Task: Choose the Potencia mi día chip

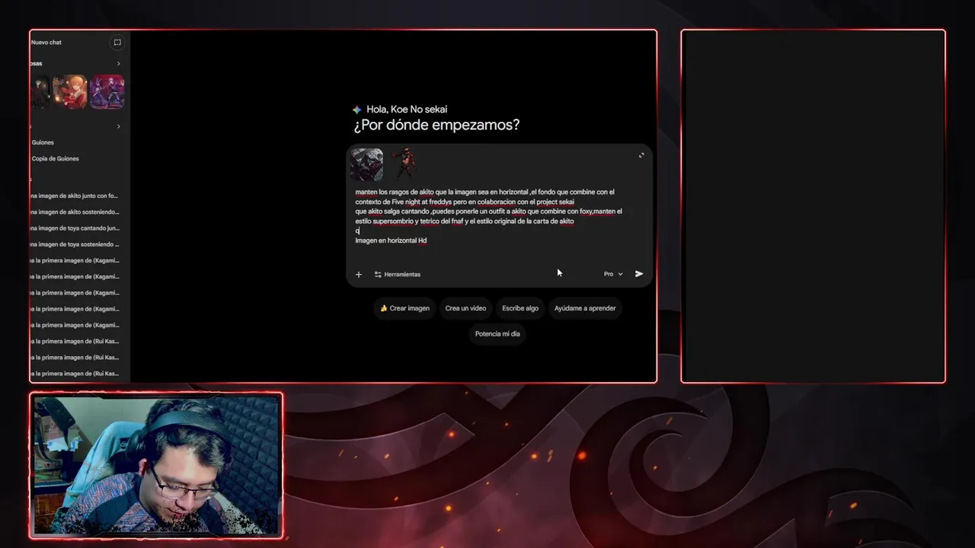Action: 497,333
